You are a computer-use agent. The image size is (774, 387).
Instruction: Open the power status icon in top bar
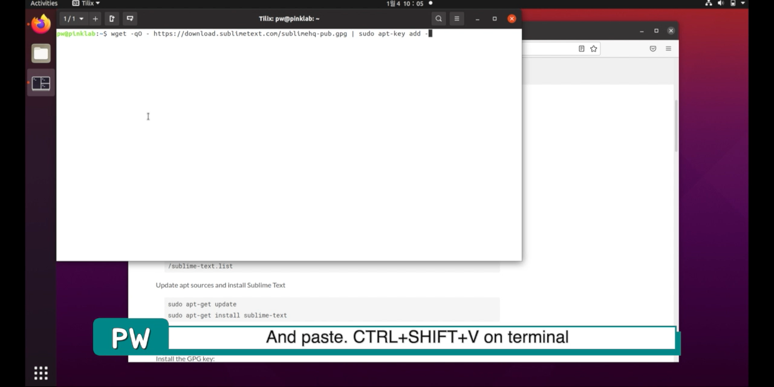732,4
